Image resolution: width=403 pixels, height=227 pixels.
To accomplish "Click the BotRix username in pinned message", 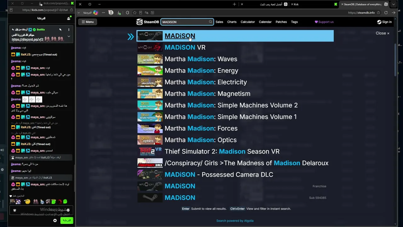I will (x=41, y=30).
